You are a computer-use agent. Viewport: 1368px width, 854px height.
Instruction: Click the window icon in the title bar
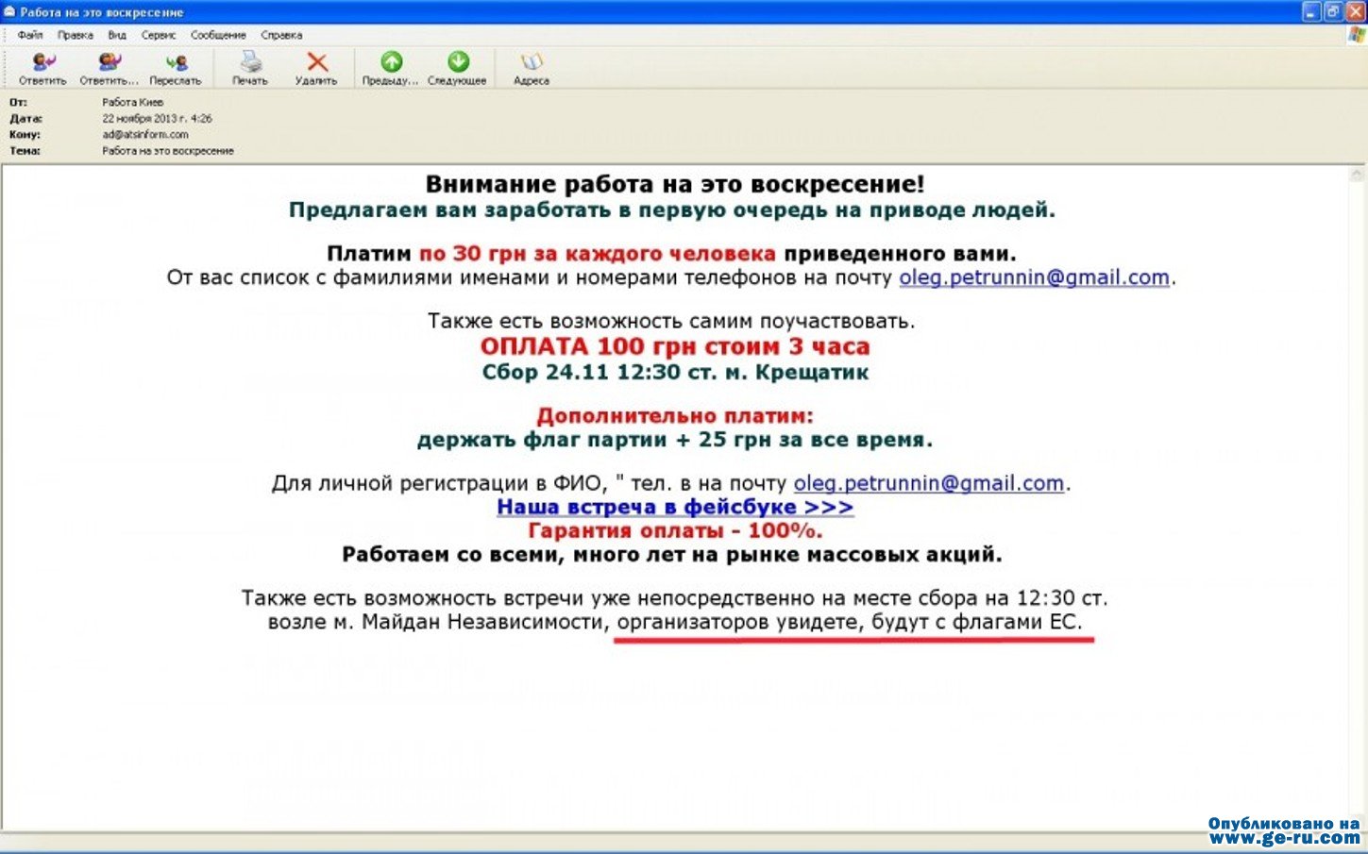point(9,12)
